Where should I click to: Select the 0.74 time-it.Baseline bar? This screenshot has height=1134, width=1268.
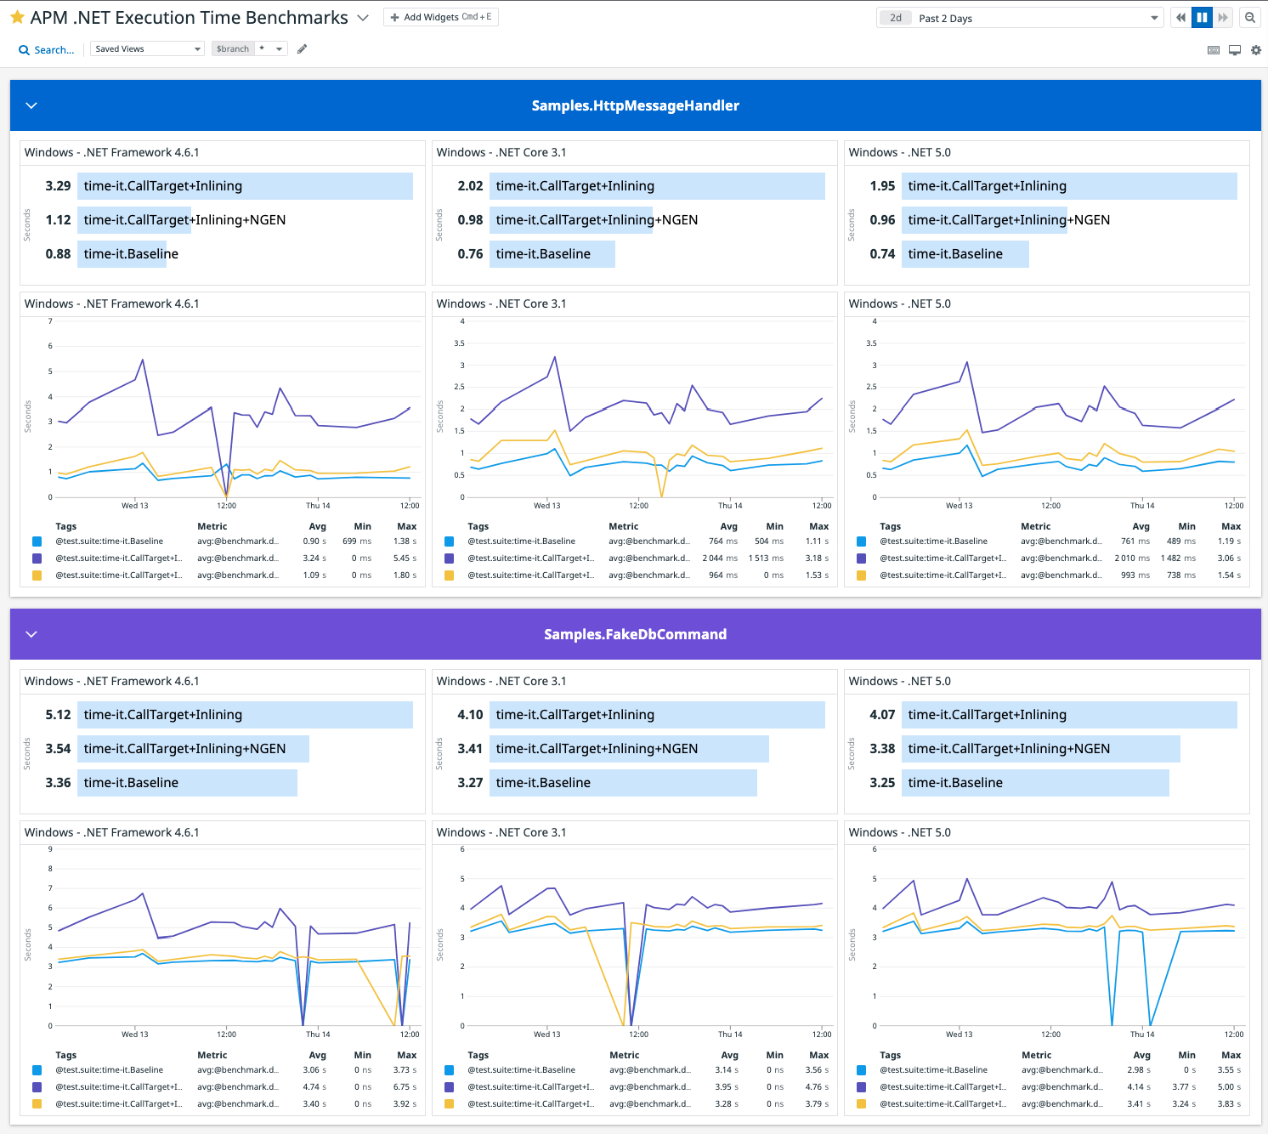coord(965,254)
